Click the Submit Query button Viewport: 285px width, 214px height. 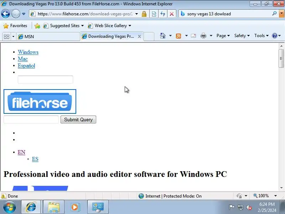pyautogui.click(x=78, y=119)
